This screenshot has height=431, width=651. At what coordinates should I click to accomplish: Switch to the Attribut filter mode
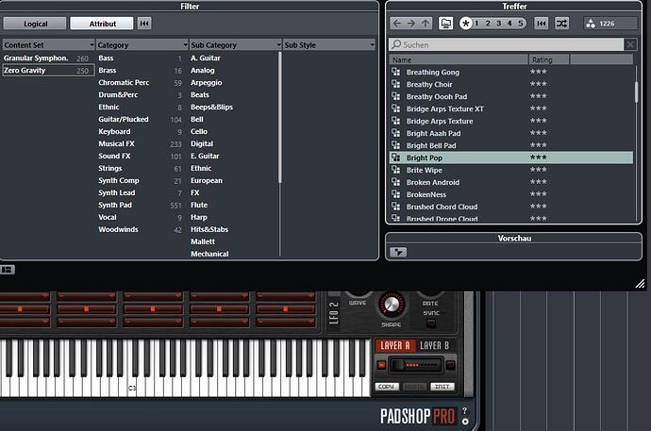102,24
